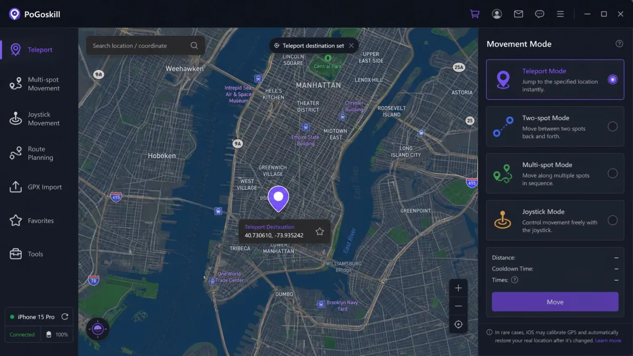Click the Brooklyn Navy Yard map label
633x356 pixels.
[x=342, y=306]
